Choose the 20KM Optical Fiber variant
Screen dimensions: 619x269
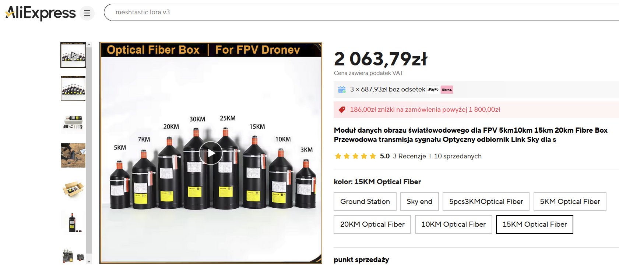pos(372,224)
